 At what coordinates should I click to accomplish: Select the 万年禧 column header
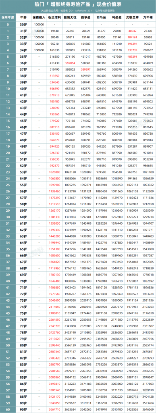pyautogui.click(x=148, y=17)
